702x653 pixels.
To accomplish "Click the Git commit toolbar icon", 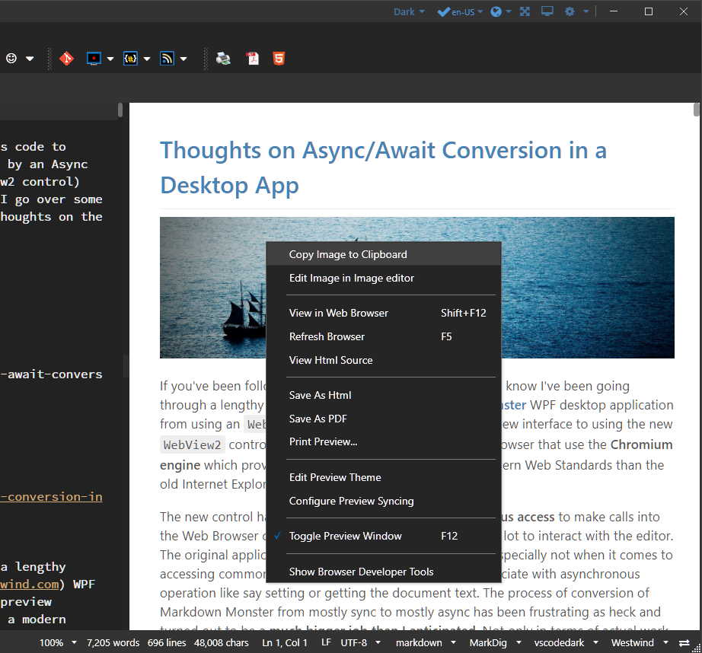I will 66,58.
